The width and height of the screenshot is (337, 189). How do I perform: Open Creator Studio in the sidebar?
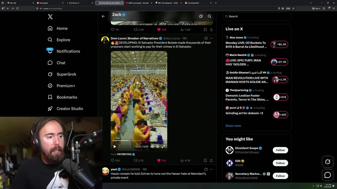(x=65, y=109)
